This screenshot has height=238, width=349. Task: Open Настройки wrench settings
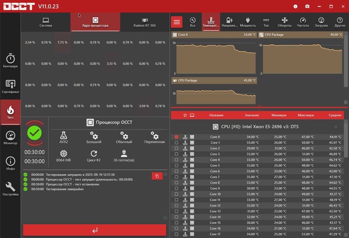tap(10, 189)
